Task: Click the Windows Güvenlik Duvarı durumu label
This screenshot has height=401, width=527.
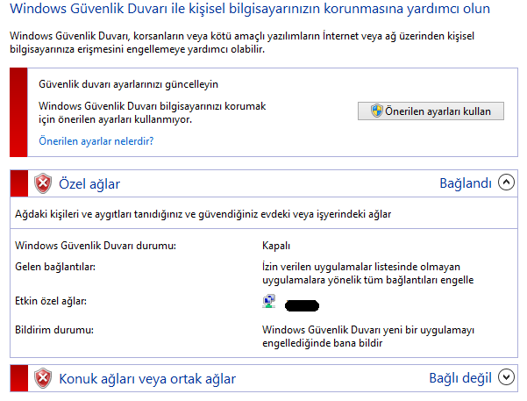Action: click(96, 246)
